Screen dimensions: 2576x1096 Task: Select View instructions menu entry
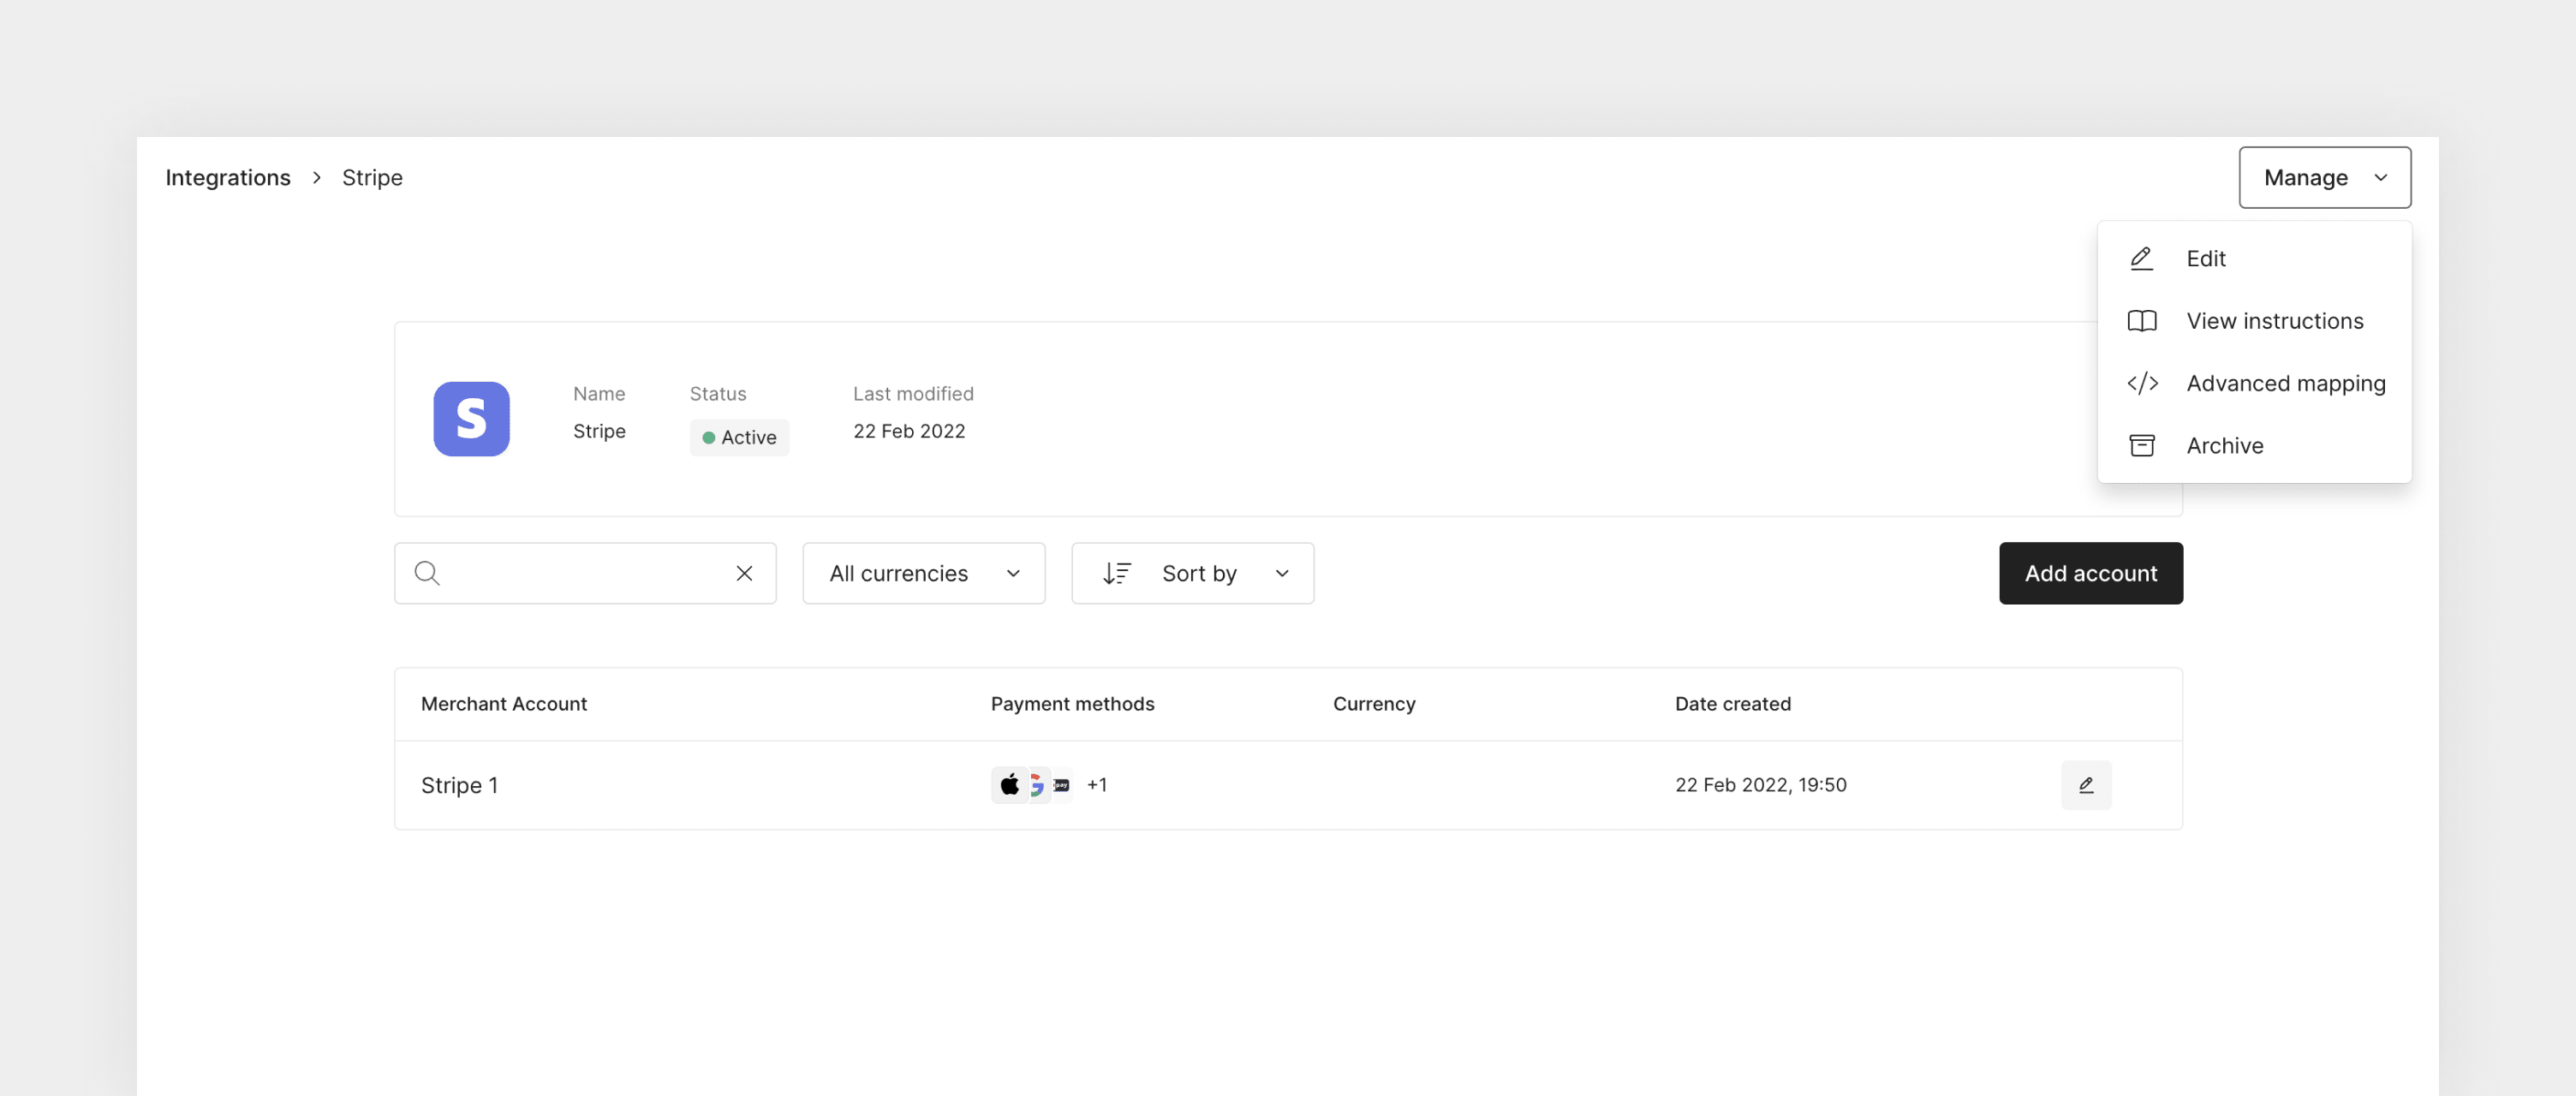2254,320
